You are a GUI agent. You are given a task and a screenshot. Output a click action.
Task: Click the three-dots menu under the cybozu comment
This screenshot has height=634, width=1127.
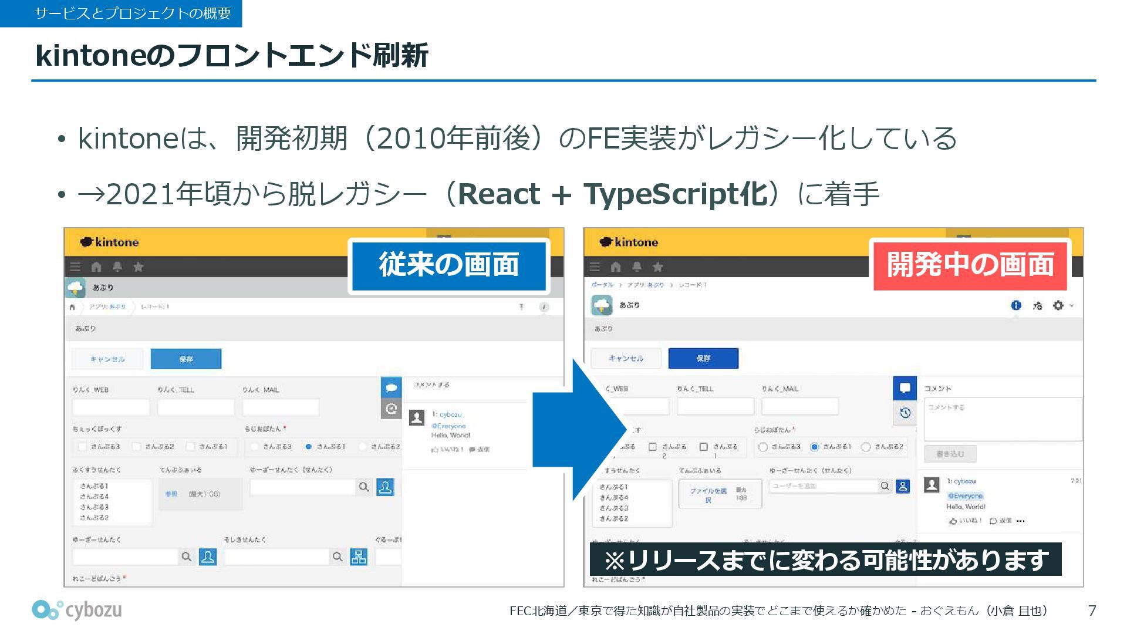point(1021,521)
